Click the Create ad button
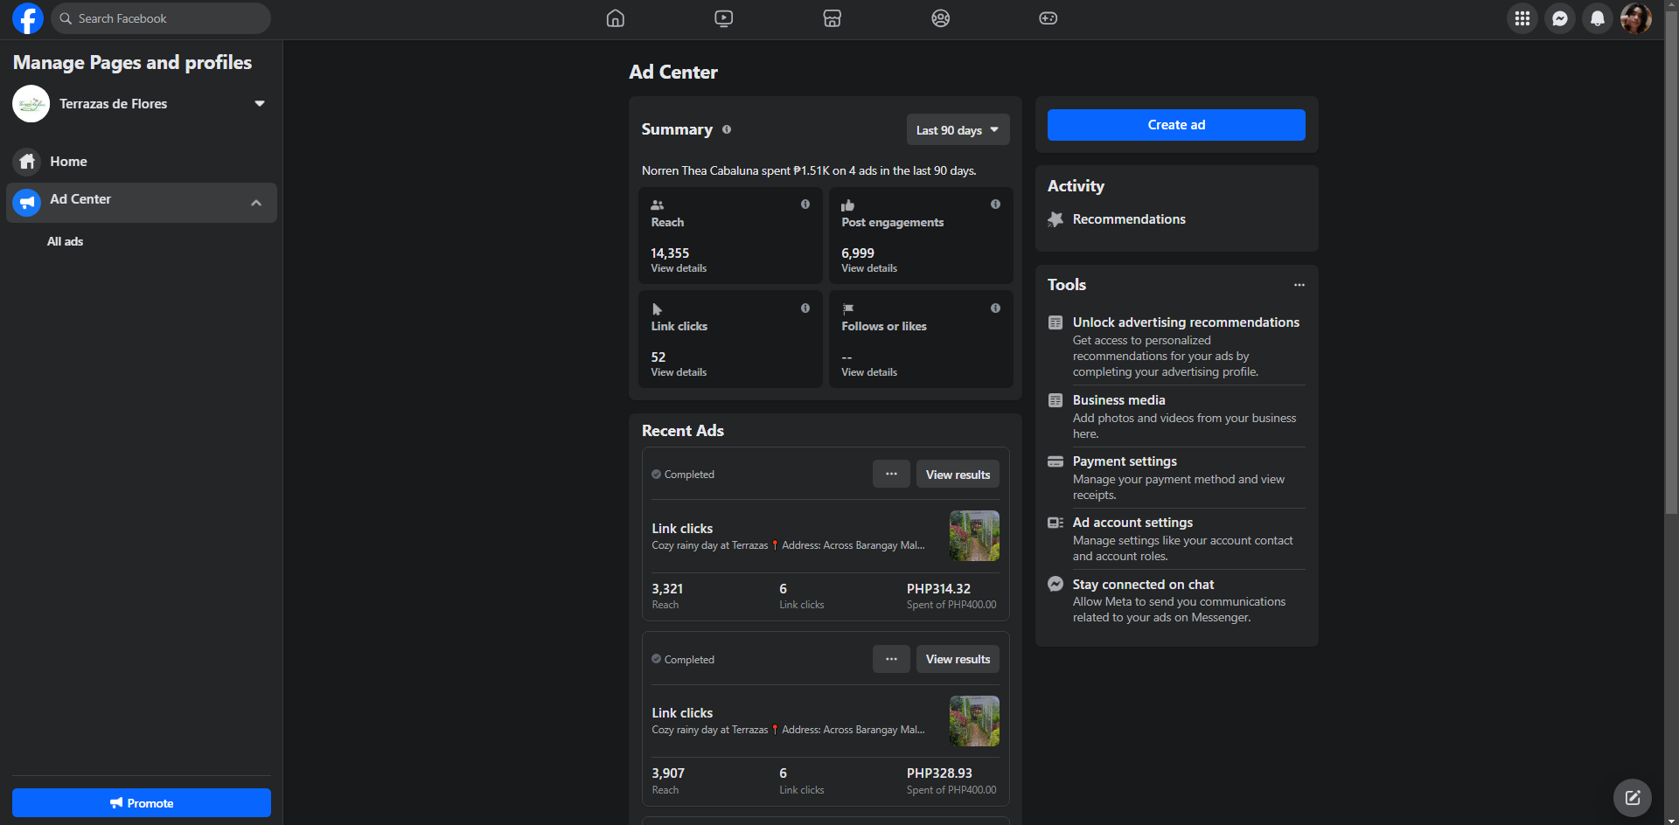 pyautogui.click(x=1176, y=125)
